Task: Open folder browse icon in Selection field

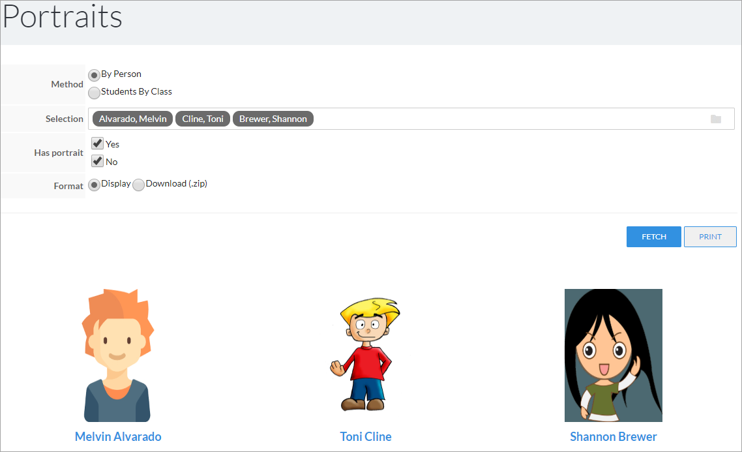Action: (715, 119)
